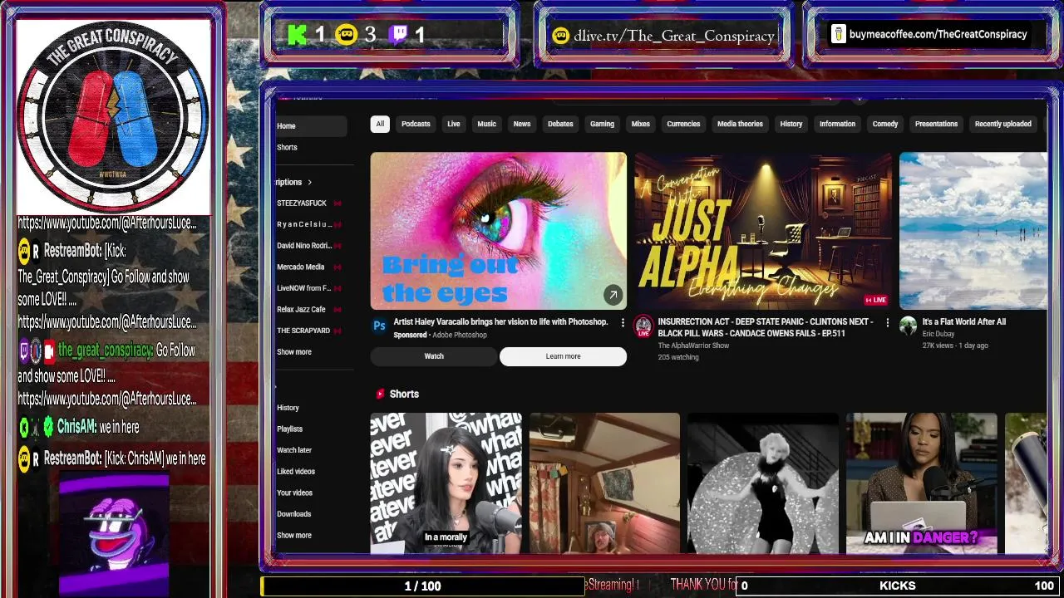Open the black-and-white dancer short
The height and width of the screenshot is (598, 1064).
point(763,483)
